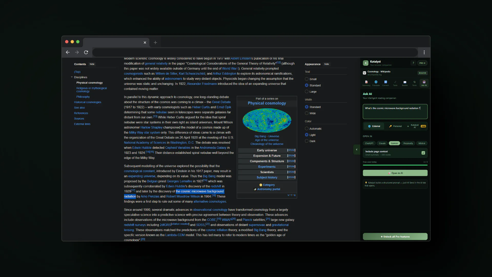
Task: Select Light color mode
Action: pos(307,135)
